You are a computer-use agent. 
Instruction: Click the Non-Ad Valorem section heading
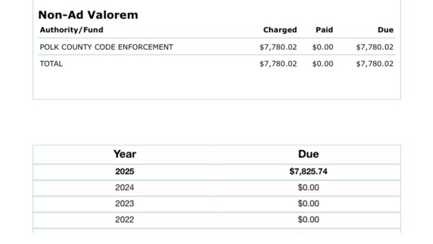click(x=88, y=15)
